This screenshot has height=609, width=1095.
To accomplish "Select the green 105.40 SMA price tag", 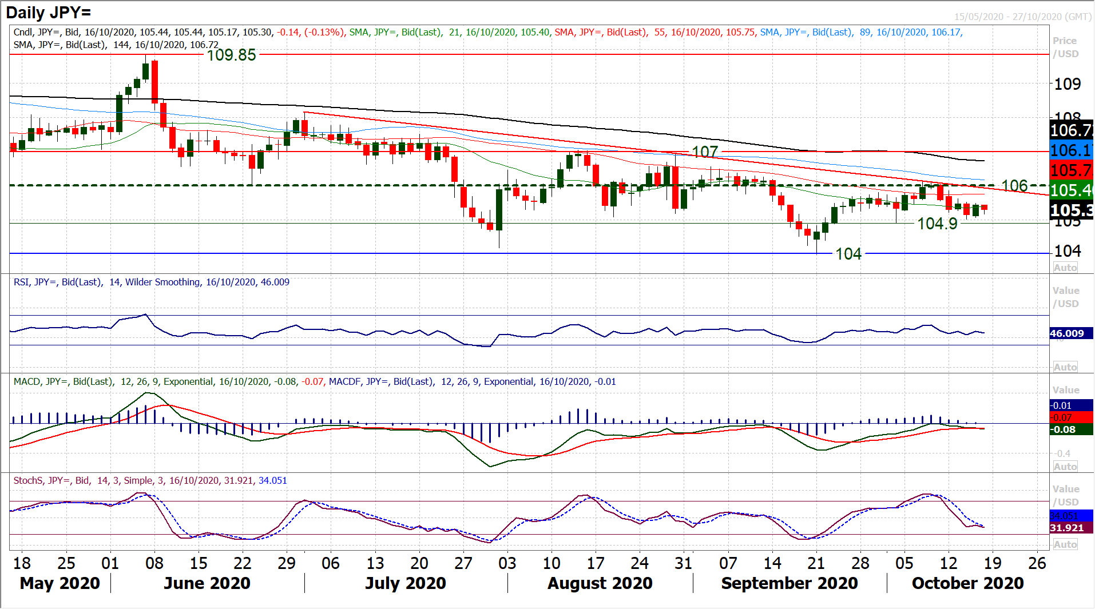I will tap(1072, 190).
